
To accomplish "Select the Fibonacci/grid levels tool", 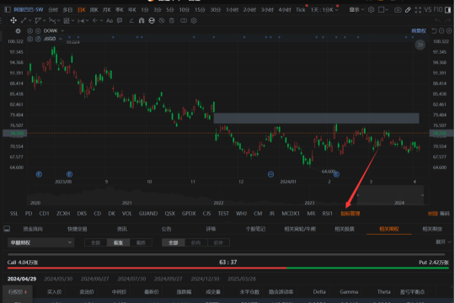I will click(67, 20).
